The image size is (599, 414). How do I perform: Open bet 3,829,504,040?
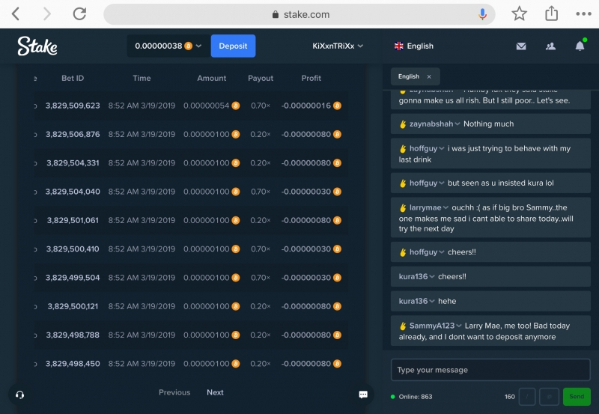click(x=73, y=192)
